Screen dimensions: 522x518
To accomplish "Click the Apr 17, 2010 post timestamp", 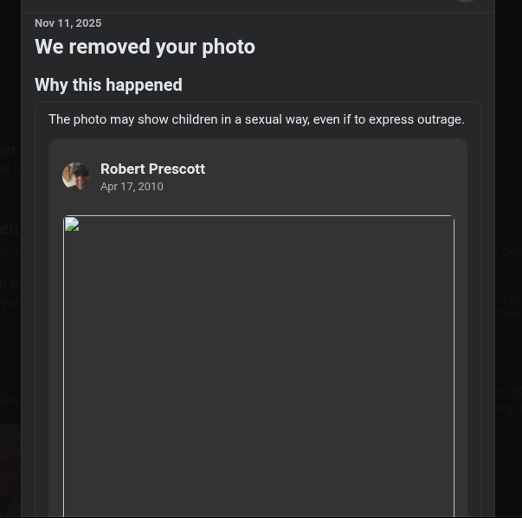I will (x=132, y=187).
